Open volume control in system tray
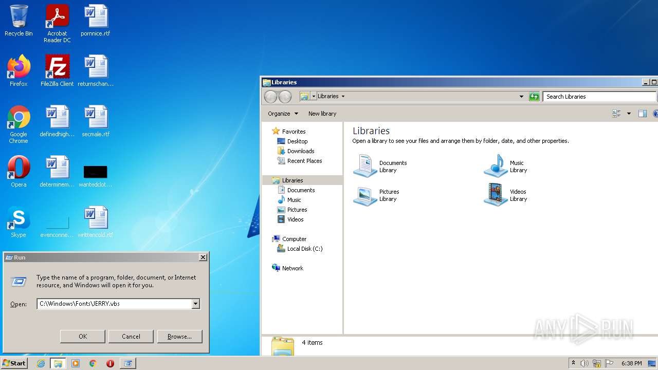The height and width of the screenshot is (370, 658). click(584, 363)
